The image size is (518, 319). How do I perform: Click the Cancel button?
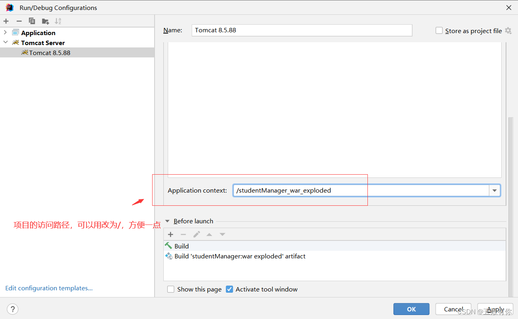click(x=453, y=309)
